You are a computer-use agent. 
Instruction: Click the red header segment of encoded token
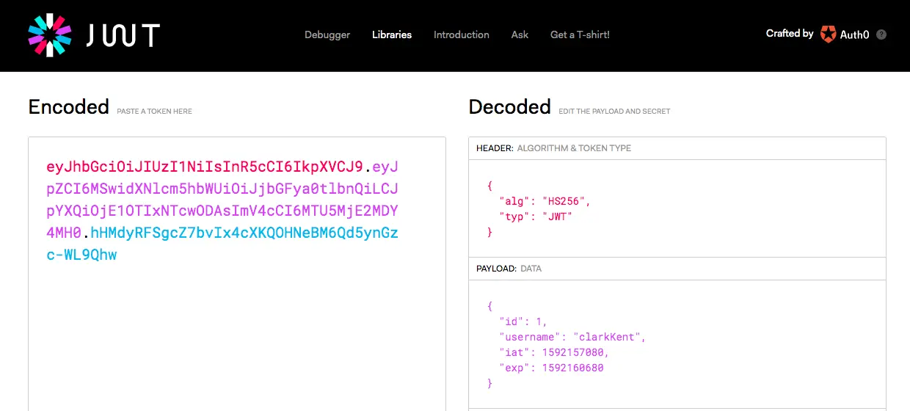coord(204,167)
